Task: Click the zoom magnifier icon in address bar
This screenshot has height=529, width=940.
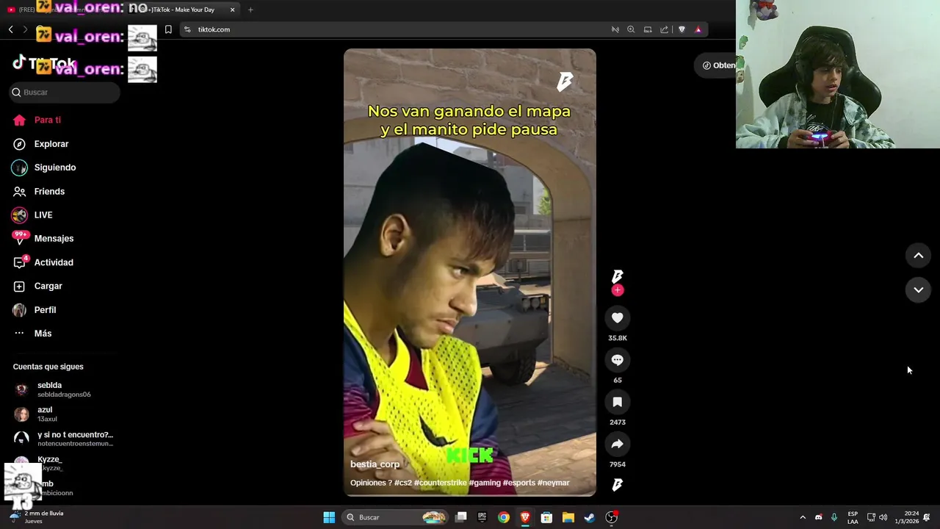Action: 631,29
